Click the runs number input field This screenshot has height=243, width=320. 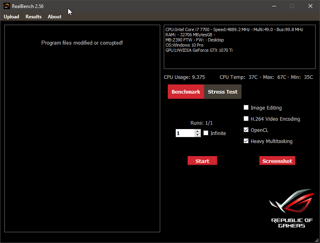point(185,133)
